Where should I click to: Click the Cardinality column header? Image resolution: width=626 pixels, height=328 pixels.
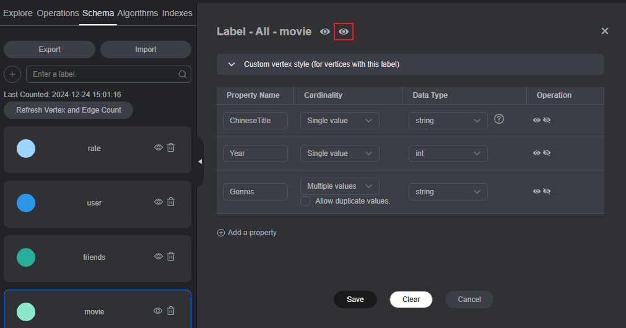tap(323, 95)
